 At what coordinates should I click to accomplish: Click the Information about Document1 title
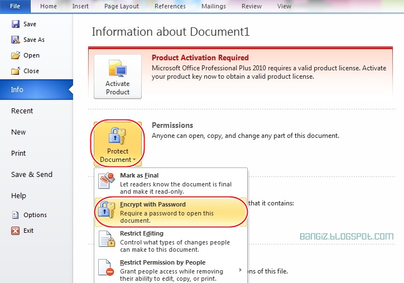(171, 31)
